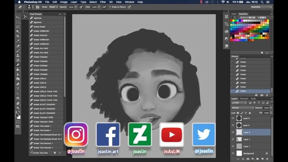Image resolution: width=288 pixels, height=162 pixels.
Task: Select the Queso Eraser preset
Action: [46, 27]
